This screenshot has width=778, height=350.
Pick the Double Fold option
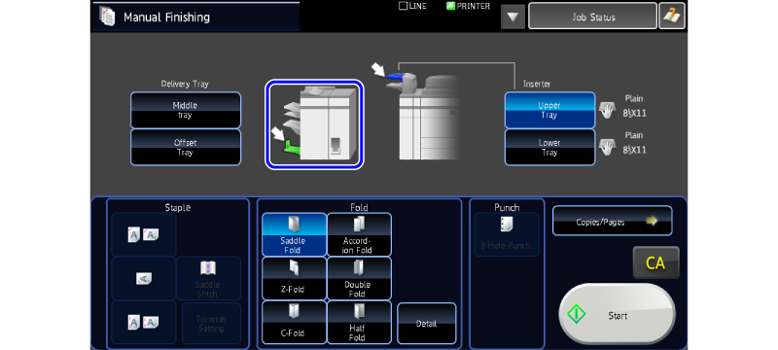click(359, 278)
